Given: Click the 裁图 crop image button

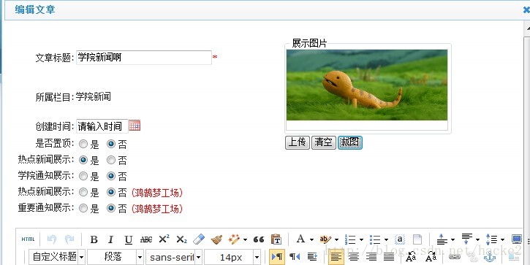Looking at the screenshot, I should (350, 142).
